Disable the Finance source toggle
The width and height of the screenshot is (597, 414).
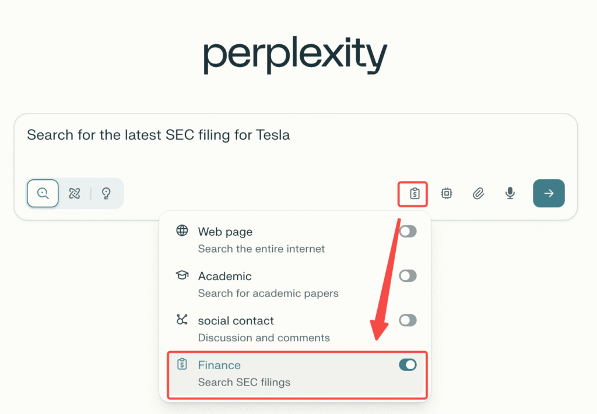pyautogui.click(x=408, y=365)
